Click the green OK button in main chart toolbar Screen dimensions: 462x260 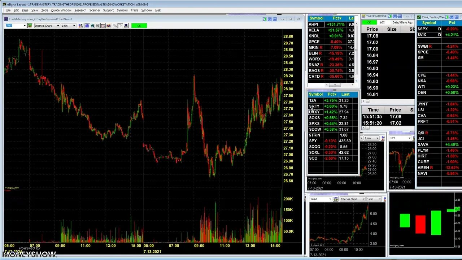139,26
